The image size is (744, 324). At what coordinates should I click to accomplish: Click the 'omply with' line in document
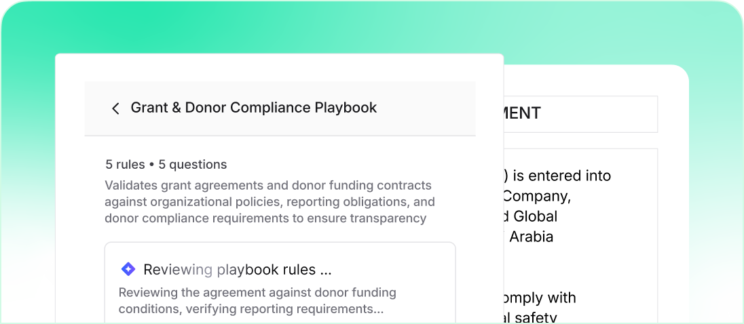[x=540, y=298]
